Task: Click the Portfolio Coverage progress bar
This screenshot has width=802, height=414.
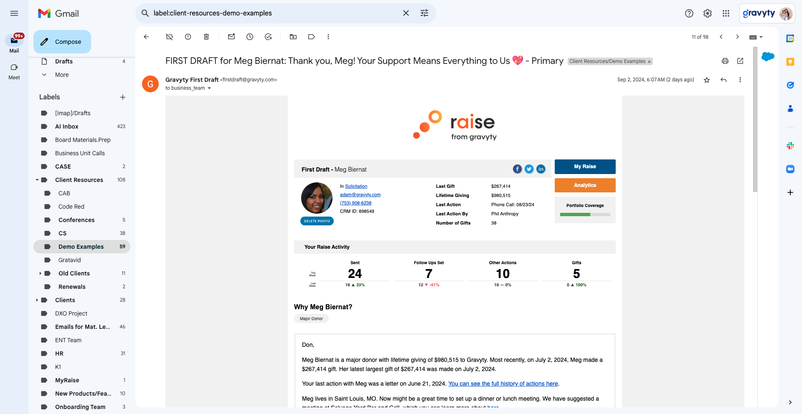Action: tap(585, 215)
